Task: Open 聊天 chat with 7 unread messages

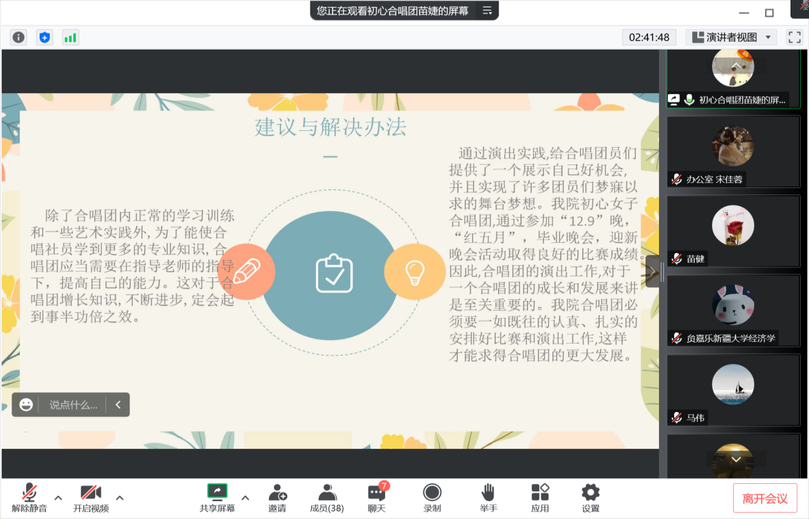Action: click(x=377, y=498)
